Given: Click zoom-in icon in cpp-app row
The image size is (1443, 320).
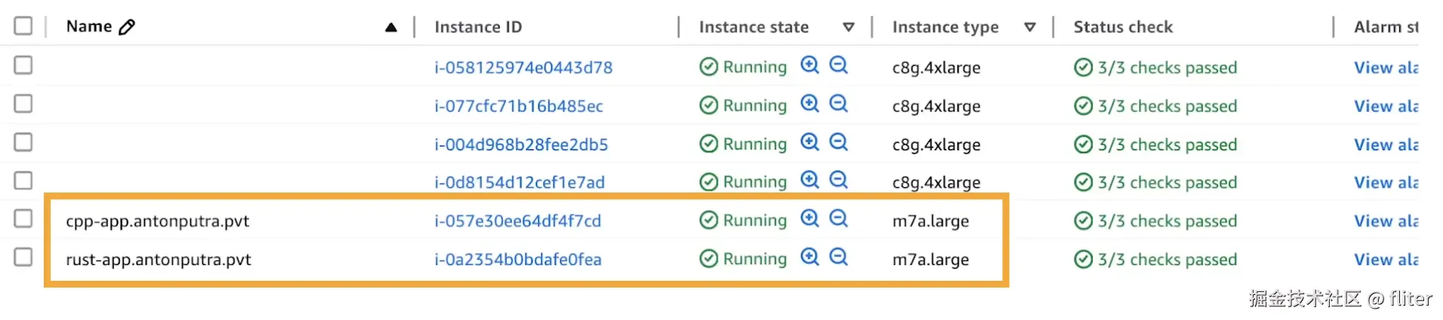Looking at the screenshot, I should (810, 219).
